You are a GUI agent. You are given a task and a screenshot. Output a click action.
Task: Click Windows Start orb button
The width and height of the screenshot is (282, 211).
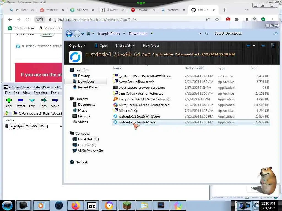(7, 206)
